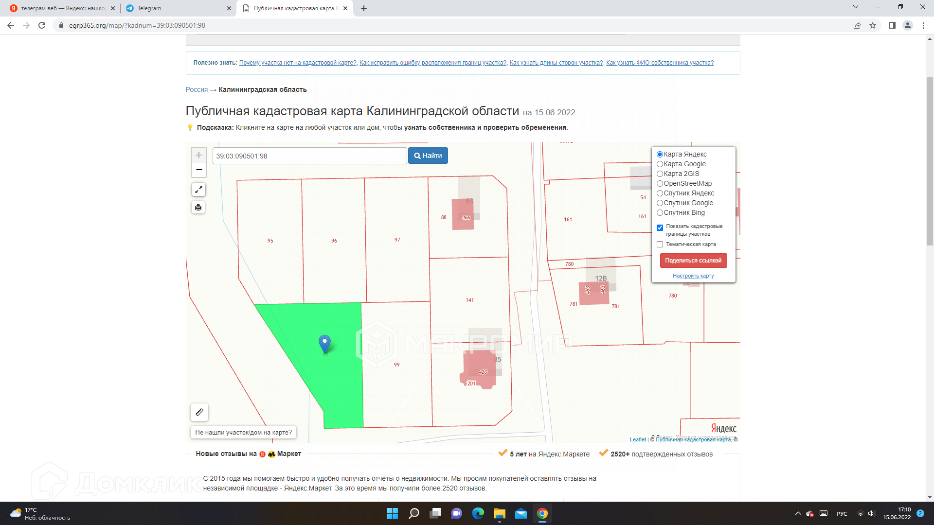This screenshot has height=525, width=934.
Task: Open Chrome three-dot menu
Action: click(923, 25)
